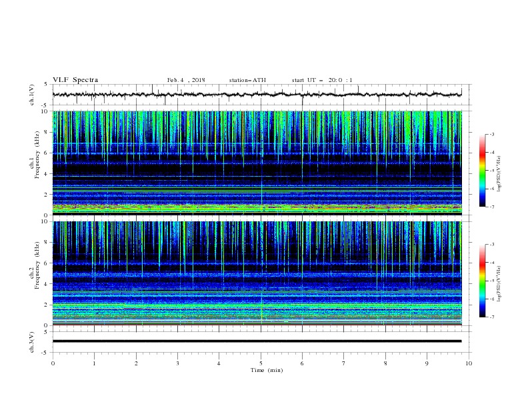Click the "ch.3(V)" waveform axis label
The height and width of the screenshot is (408, 528).
pos(32,342)
